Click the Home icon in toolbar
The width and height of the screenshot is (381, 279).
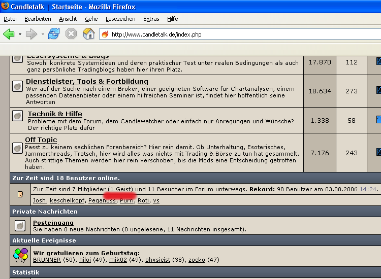coord(88,34)
